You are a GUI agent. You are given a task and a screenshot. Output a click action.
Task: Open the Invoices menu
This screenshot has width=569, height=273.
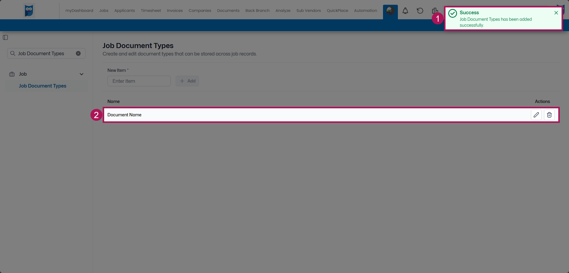click(175, 11)
